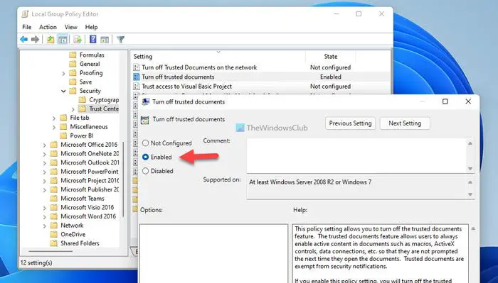Select Microsoft PowerPoint in the tree
Screen dimensions: 498x283
pyautogui.click(x=90, y=171)
